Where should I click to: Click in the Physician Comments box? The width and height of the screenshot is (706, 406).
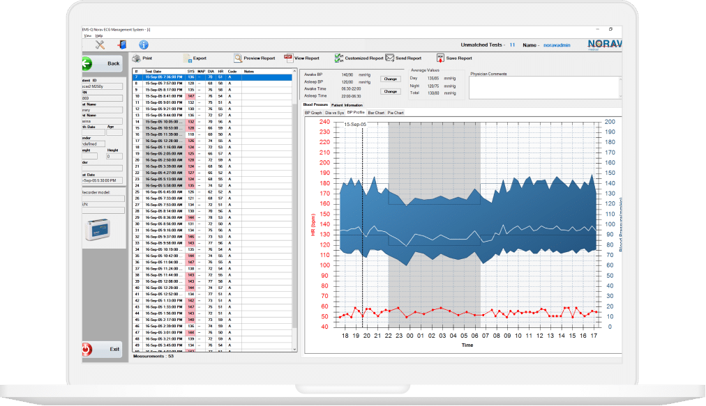click(544, 87)
